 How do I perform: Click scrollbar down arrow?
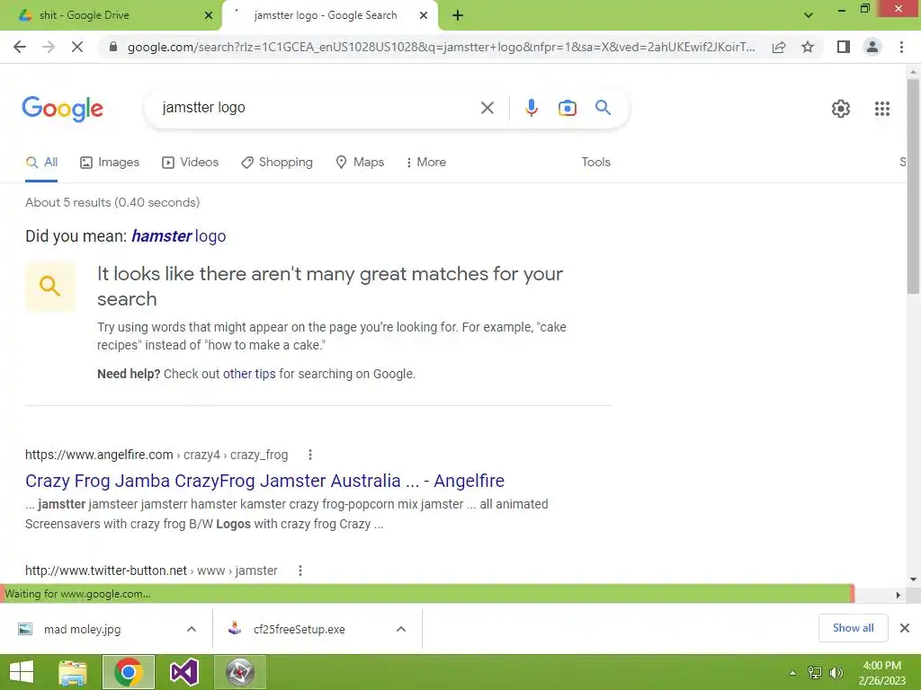913,579
